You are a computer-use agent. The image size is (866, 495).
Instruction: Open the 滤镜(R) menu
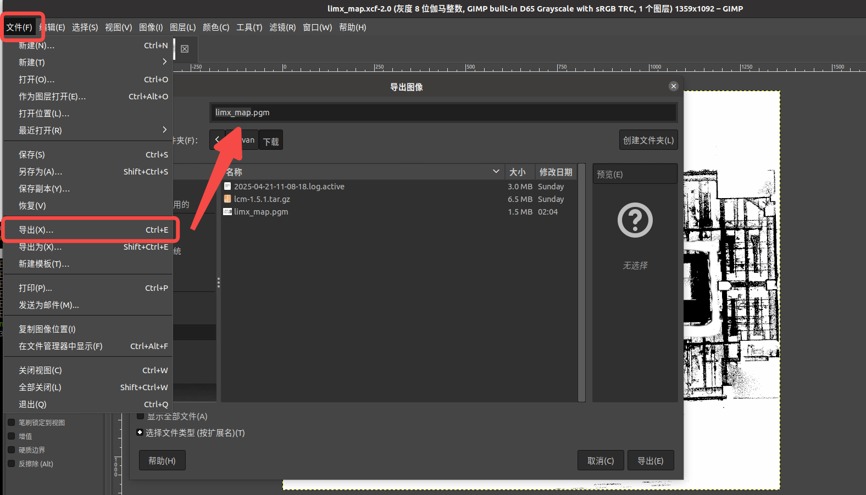[282, 27]
